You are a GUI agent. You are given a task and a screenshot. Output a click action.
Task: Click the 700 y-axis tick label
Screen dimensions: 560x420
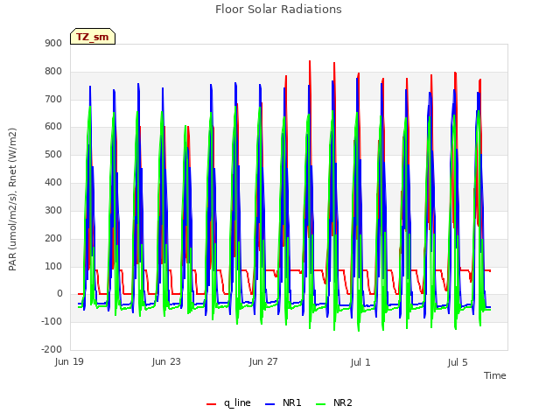click(53, 99)
